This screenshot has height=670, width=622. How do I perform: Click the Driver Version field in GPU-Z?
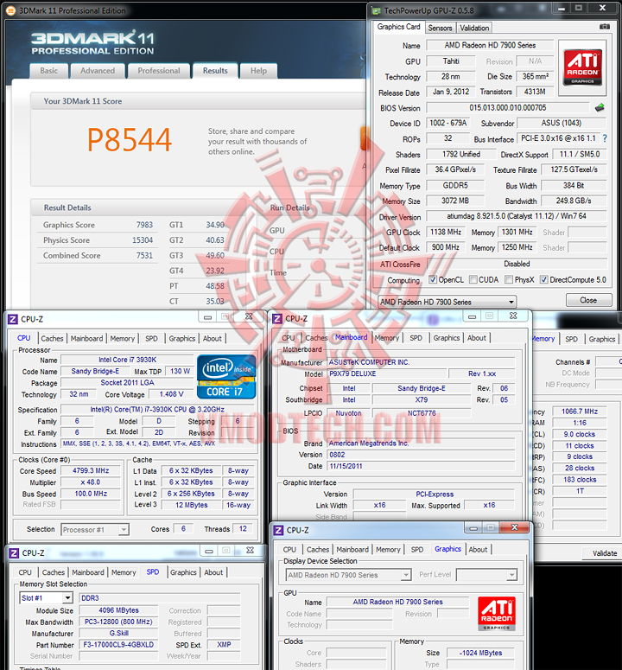click(517, 216)
